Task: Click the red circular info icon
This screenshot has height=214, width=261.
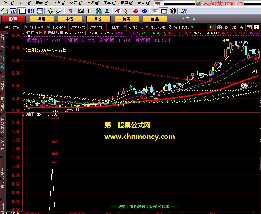Action: point(136,11)
